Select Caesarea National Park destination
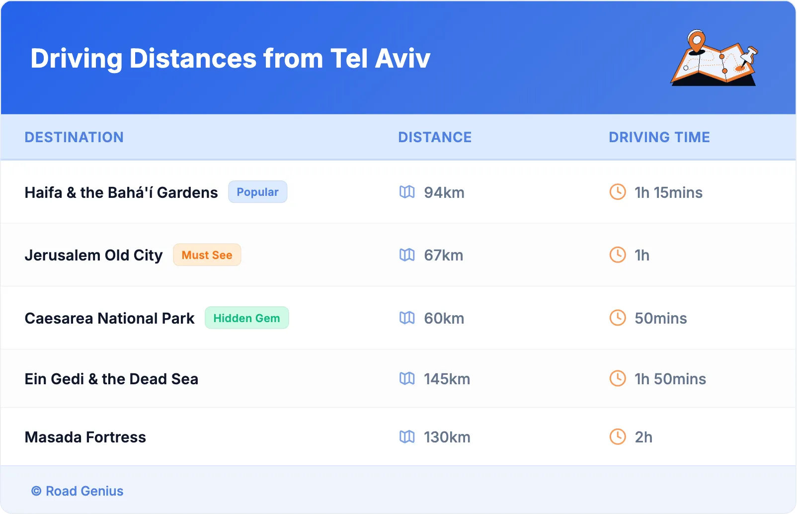Screen dimensions: 797x514 click(x=110, y=318)
